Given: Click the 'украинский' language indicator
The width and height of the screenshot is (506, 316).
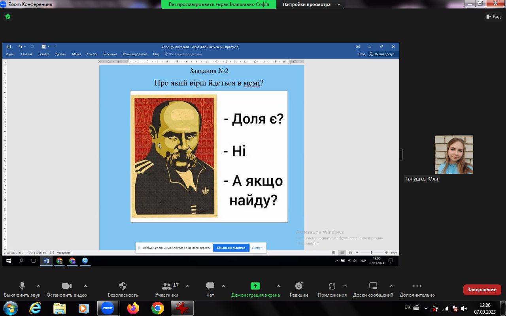Looking at the screenshot, I should [64, 253].
